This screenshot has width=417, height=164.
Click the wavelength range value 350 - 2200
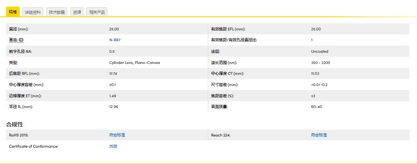[x=320, y=63]
